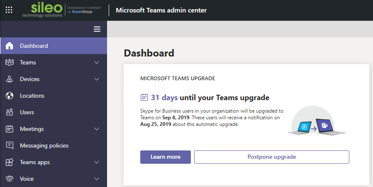Open the Teams nav item
The width and height of the screenshot is (373, 187).
[54, 62]
